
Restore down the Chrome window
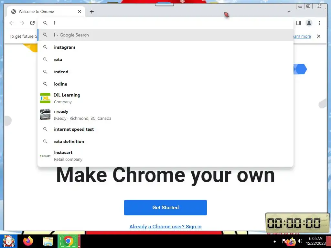[x=308, y=6]
